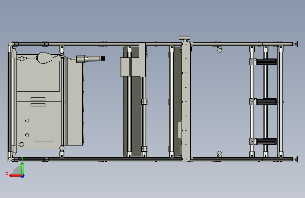This screenshot has height=198, width=305.
Task: Click the blue origin sphere of the axis triad
Action: [23, 176]
